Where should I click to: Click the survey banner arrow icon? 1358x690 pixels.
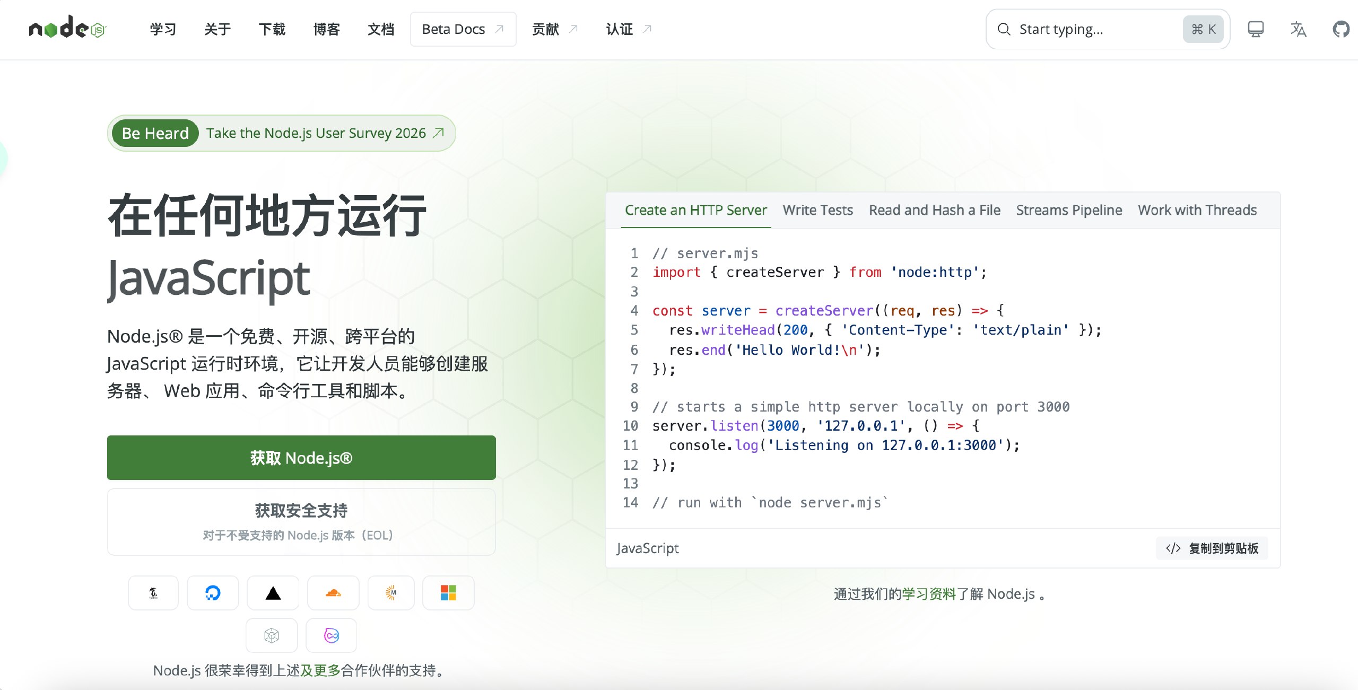click(x=438, y=133)
